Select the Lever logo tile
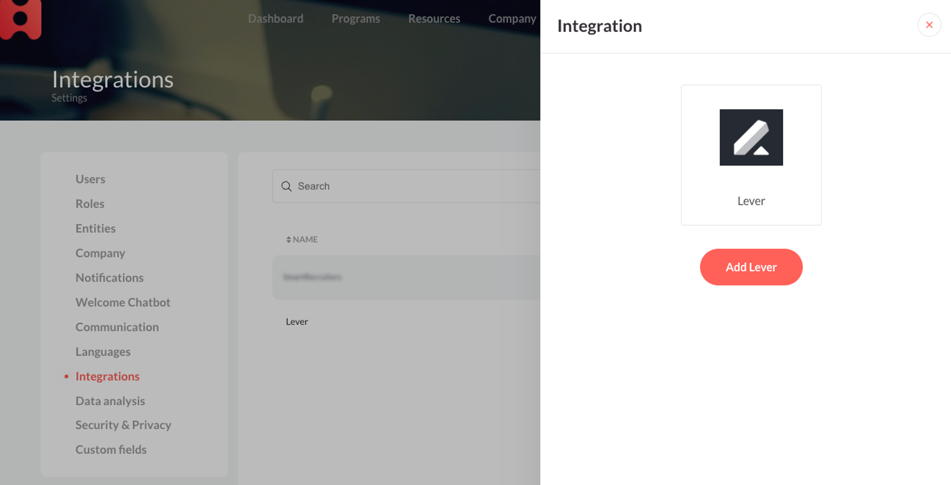 751,155
